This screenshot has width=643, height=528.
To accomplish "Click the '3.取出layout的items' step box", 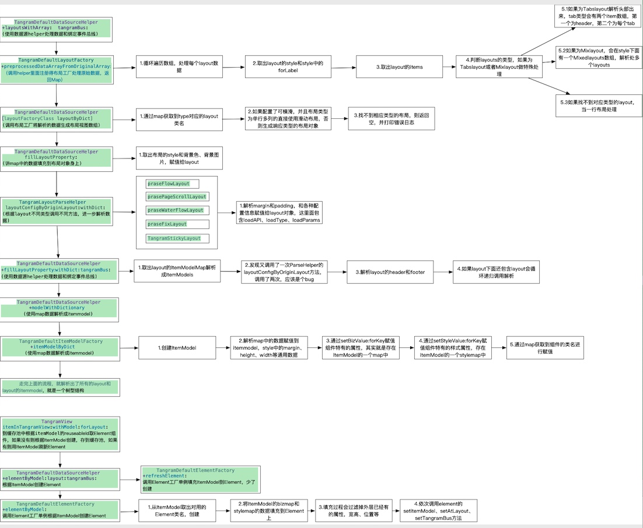I will pyautogui.click(x=400, y=67).
